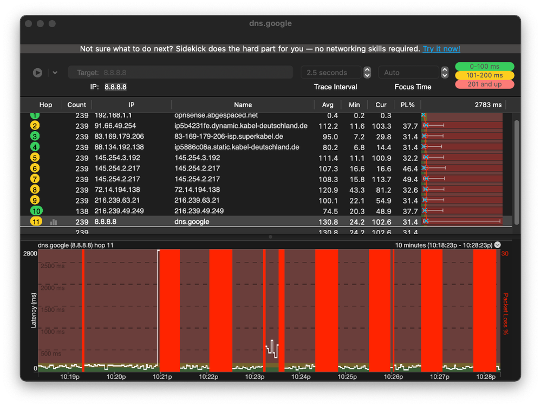Select hop 9 yellow circle icon
Screen dimensions: 541x406
35,200
